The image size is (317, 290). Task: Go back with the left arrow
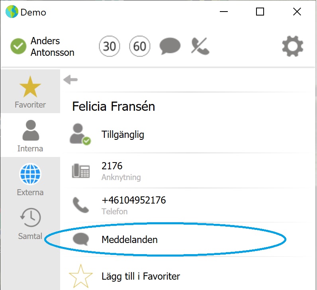click(70, 80)
